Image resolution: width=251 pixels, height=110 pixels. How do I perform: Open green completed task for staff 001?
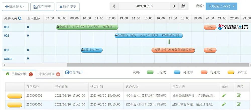pyautogui.click(x=87, y=27)
